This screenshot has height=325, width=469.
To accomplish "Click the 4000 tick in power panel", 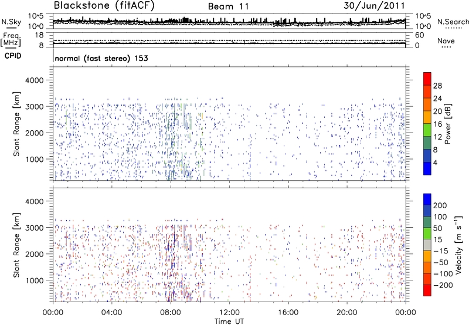I will [35, 80].
